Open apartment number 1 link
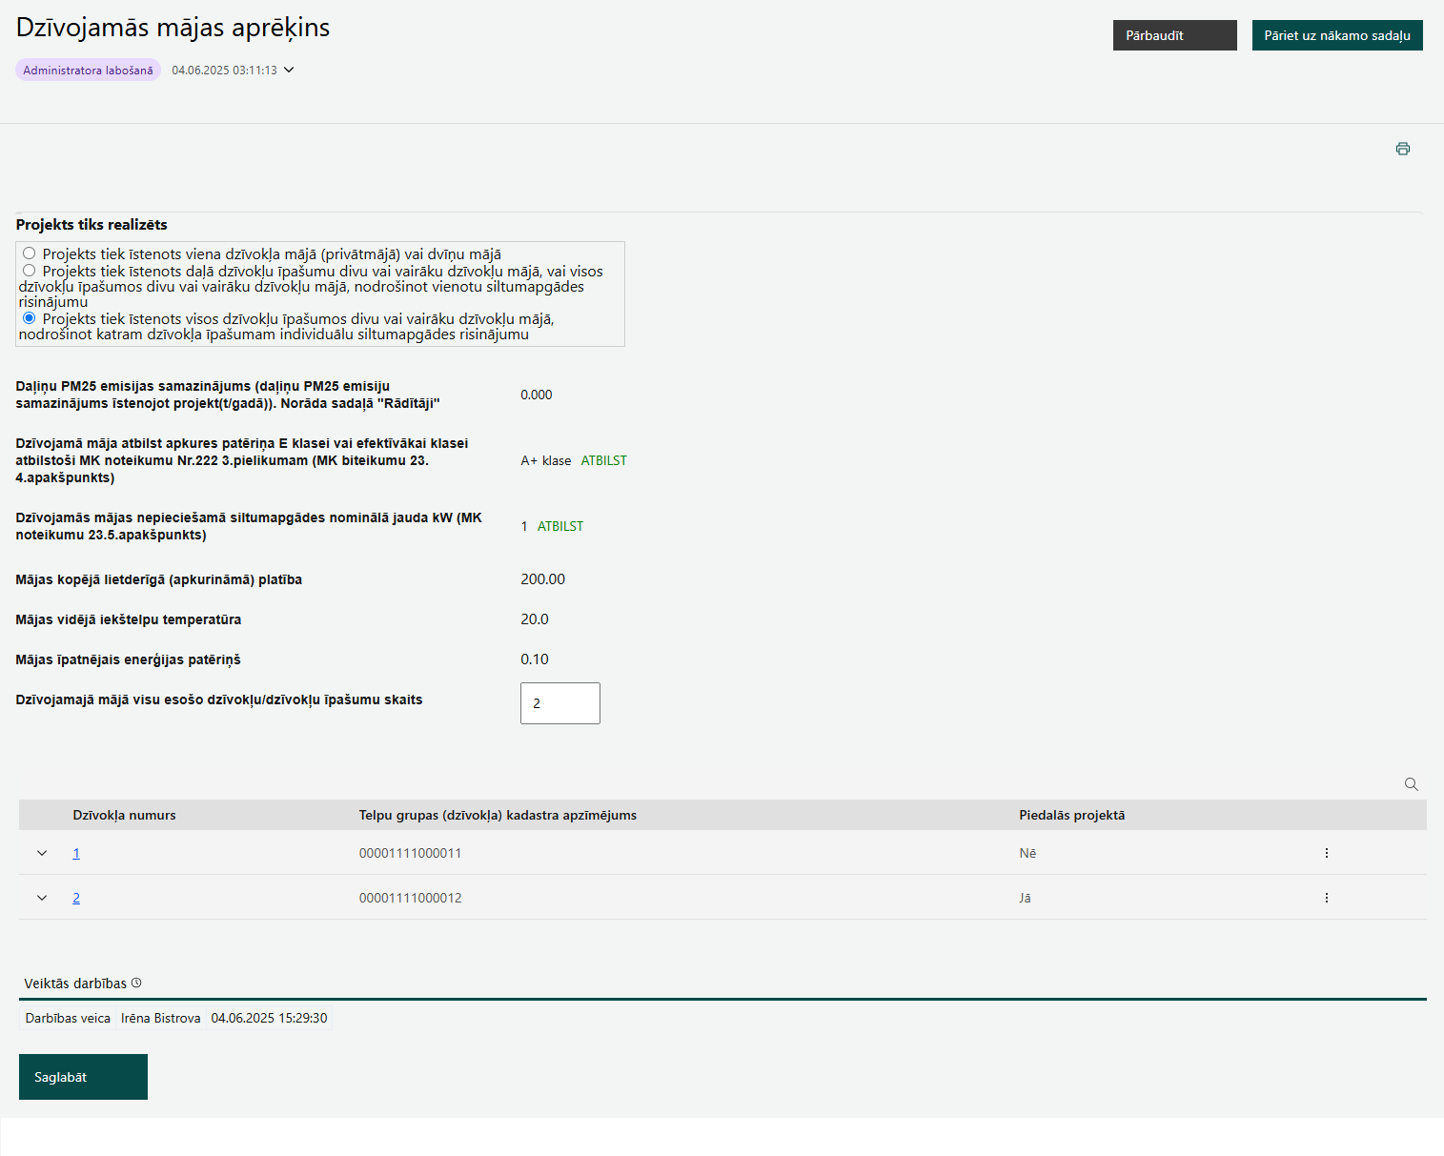1444x1156 pixels. [76, 853]
